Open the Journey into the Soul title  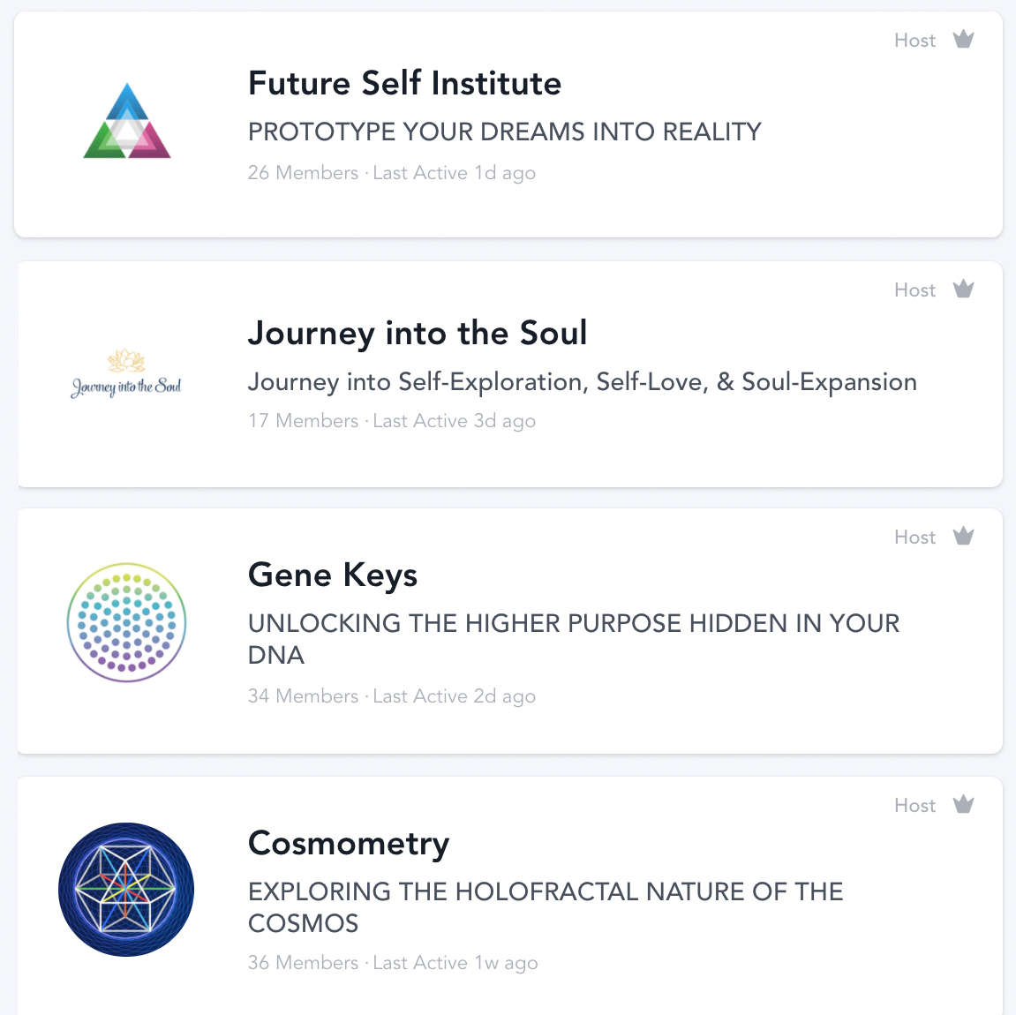point(418,334)
